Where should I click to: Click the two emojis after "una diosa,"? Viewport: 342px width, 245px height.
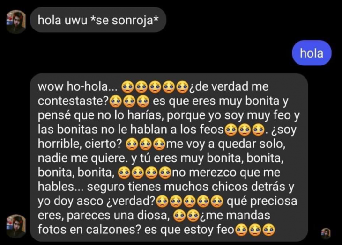[186, 216]
